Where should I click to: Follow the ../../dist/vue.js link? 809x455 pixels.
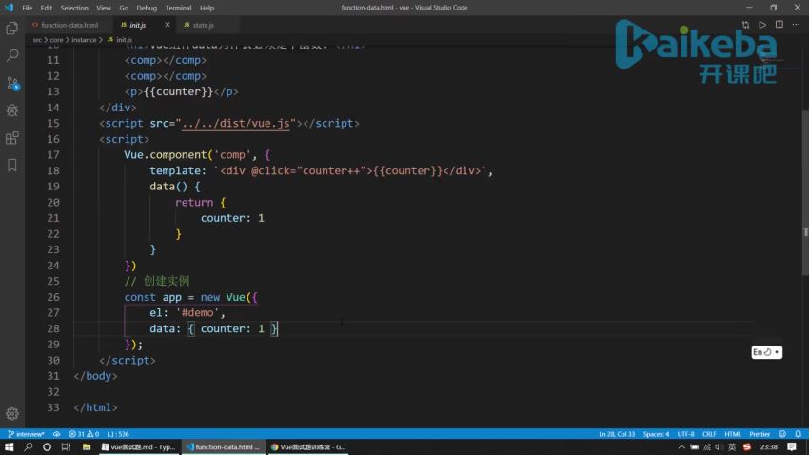pos(236,124)
